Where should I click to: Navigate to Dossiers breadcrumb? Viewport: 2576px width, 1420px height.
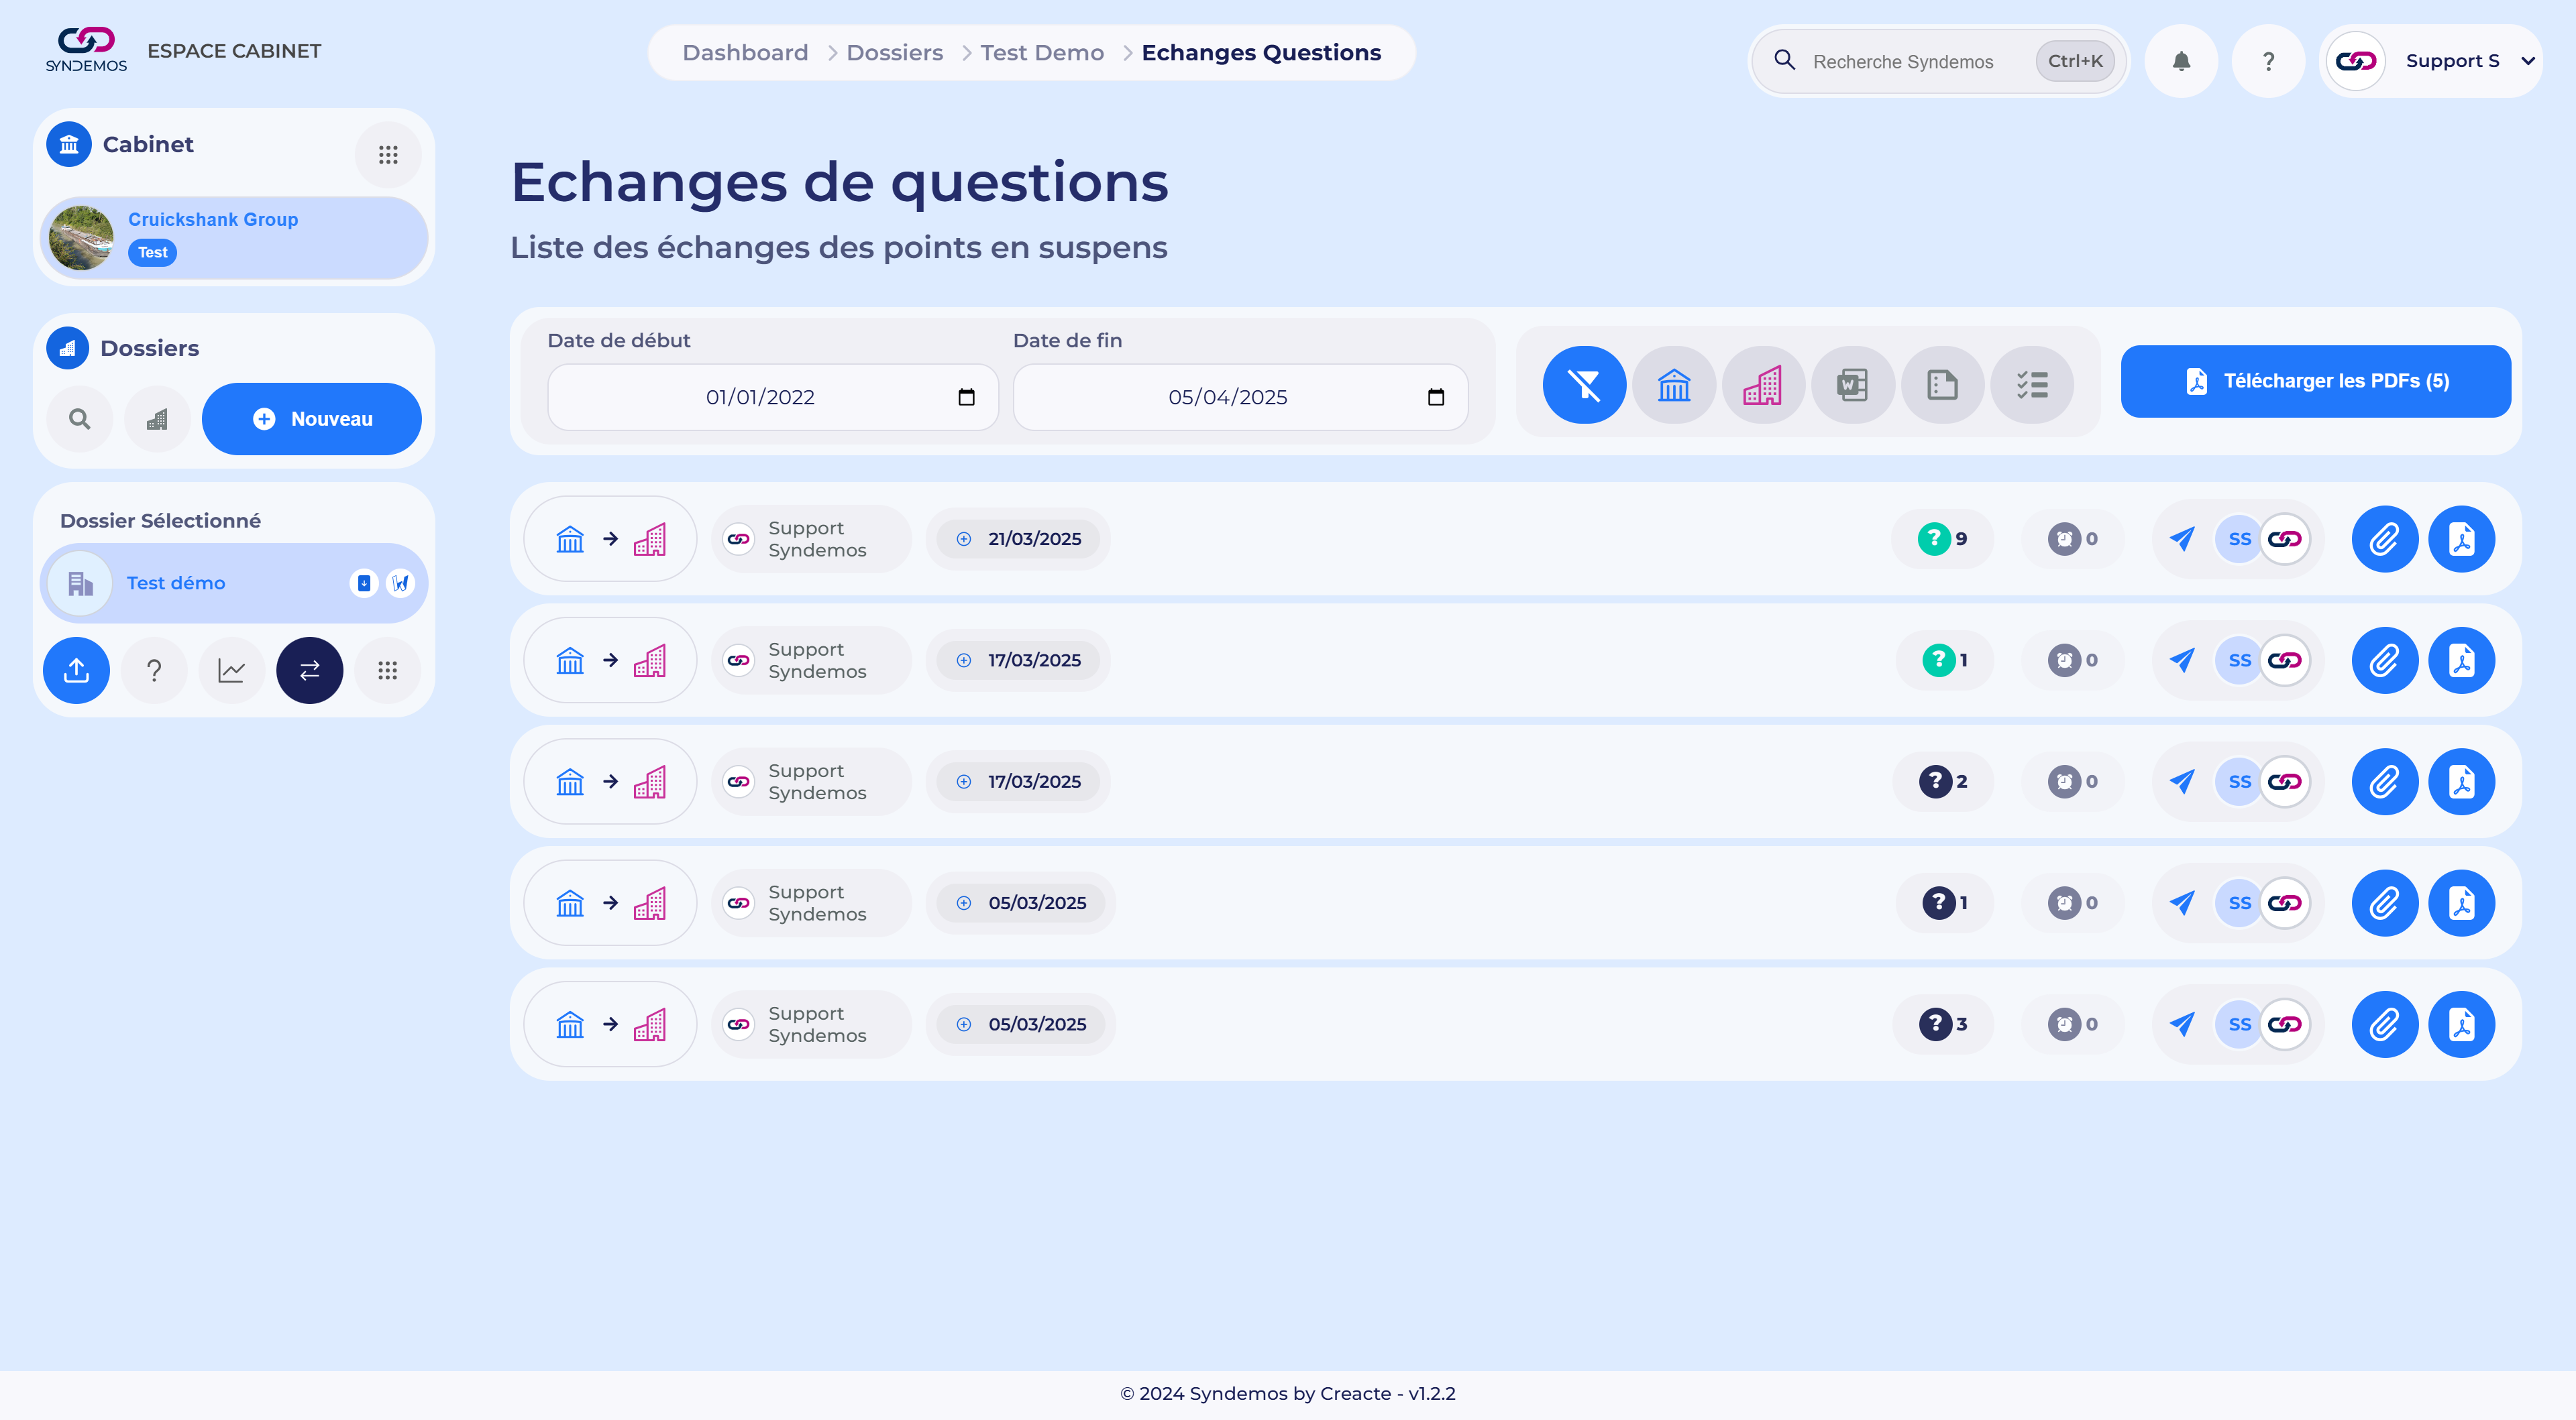[x=894, y=53]
